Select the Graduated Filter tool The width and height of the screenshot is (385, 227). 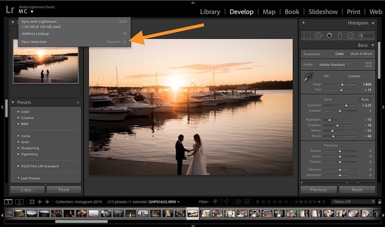[x=340, y=35]
